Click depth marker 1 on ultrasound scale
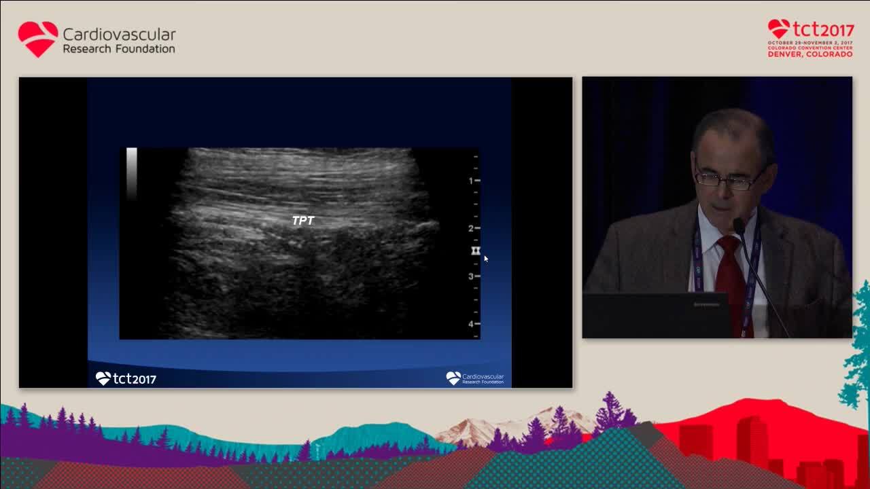This screenshot has width=870, height=489. tap(471, 181)
